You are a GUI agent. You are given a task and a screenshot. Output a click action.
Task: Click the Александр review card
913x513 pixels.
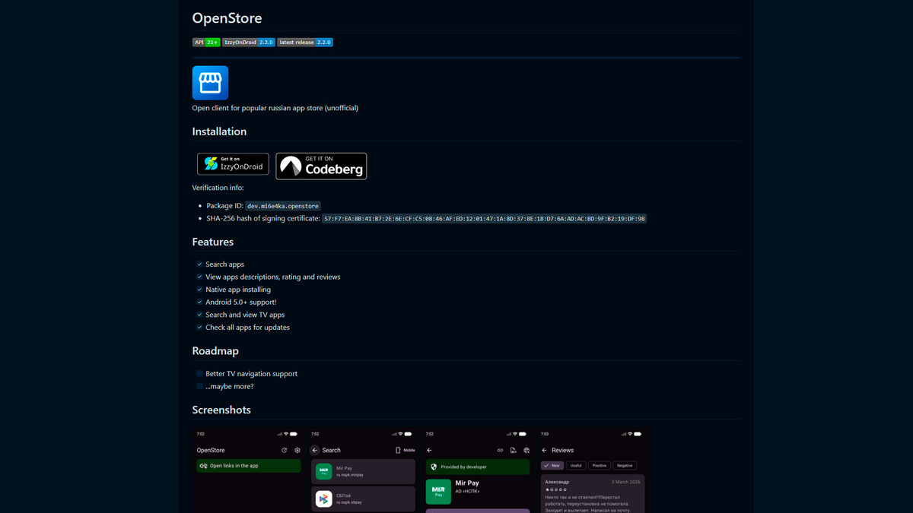593,494
